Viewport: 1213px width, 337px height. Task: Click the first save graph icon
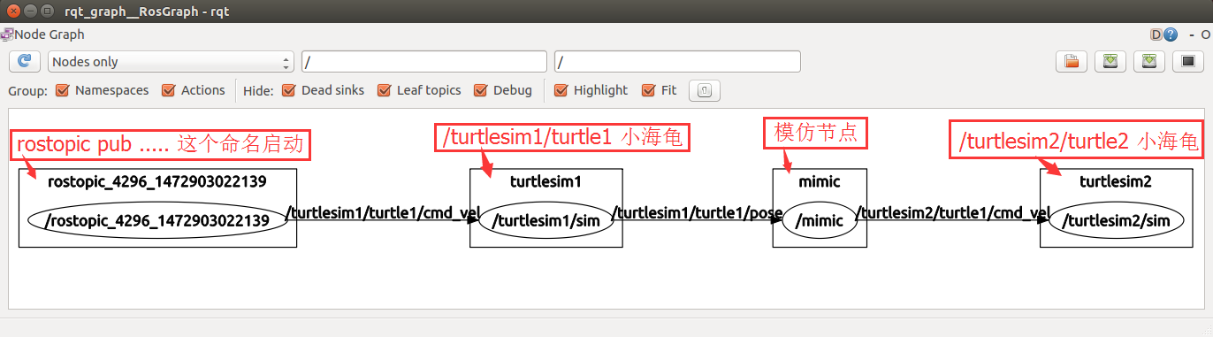[x=1110, y=61]
